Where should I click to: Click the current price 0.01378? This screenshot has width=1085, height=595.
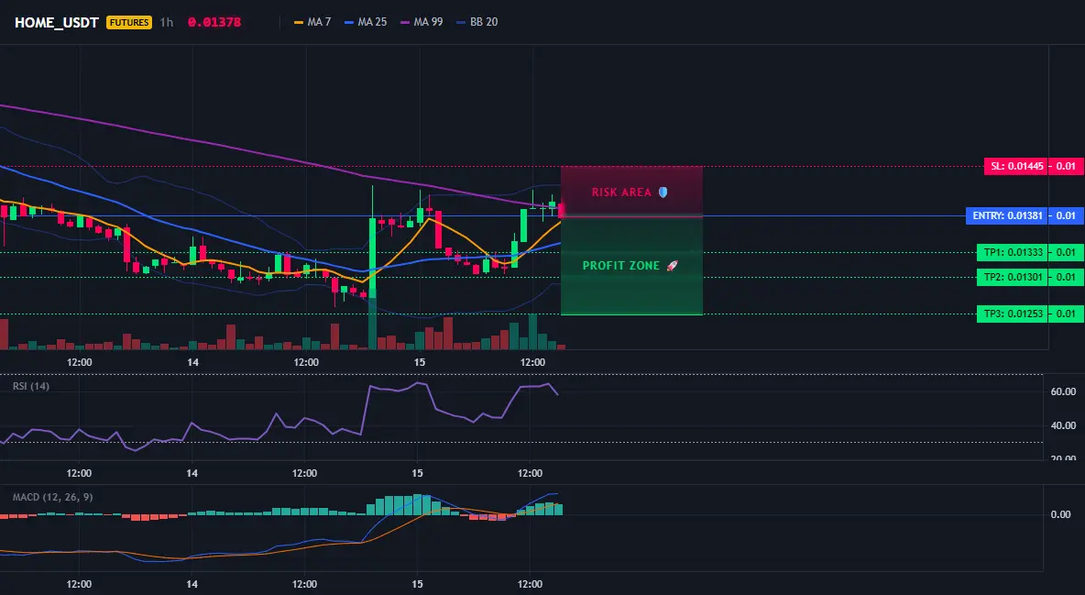pos(214,22)
